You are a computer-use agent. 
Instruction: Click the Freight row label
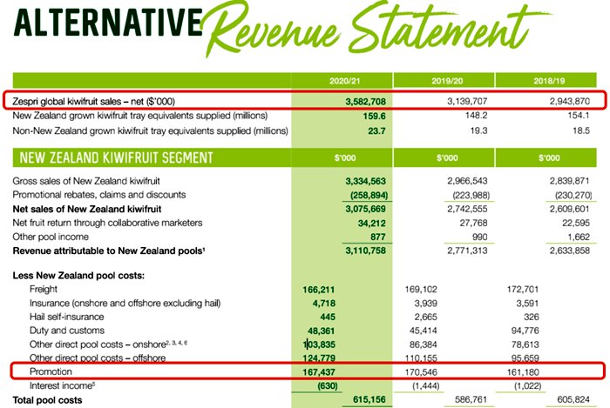pyautogui.click(x=44, y=289)
